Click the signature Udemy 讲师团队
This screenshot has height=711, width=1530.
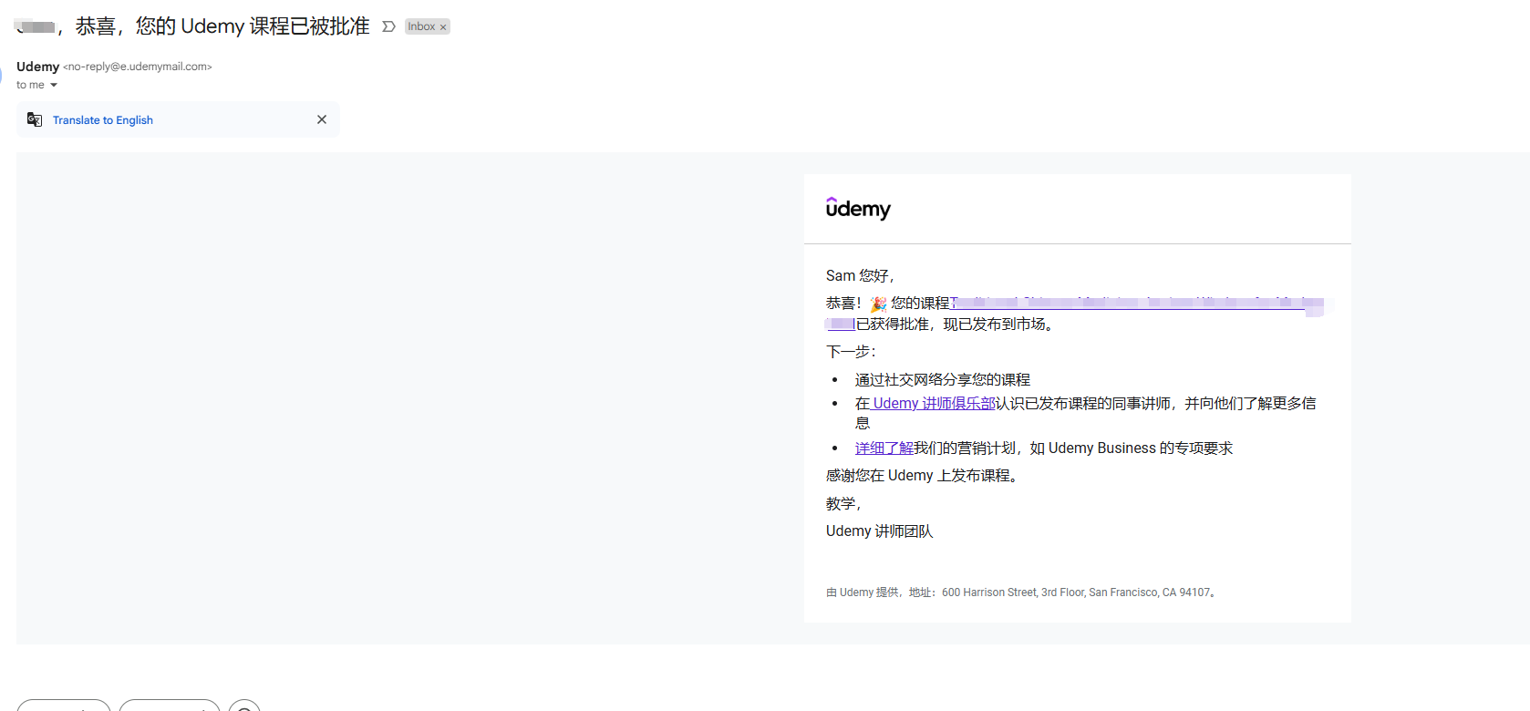pyautogui.click(x=879, y=531)
